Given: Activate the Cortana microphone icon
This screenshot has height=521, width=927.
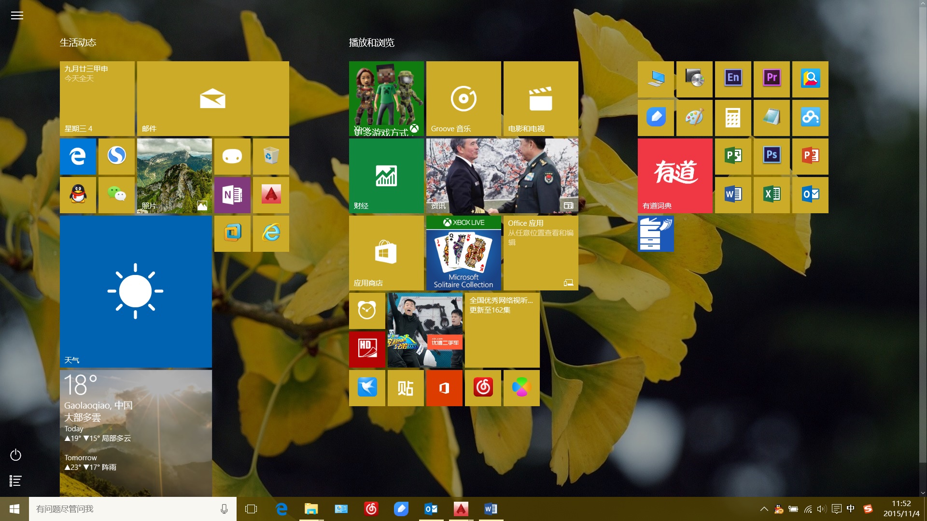Looking at the screenshot, I should point(224,509).
